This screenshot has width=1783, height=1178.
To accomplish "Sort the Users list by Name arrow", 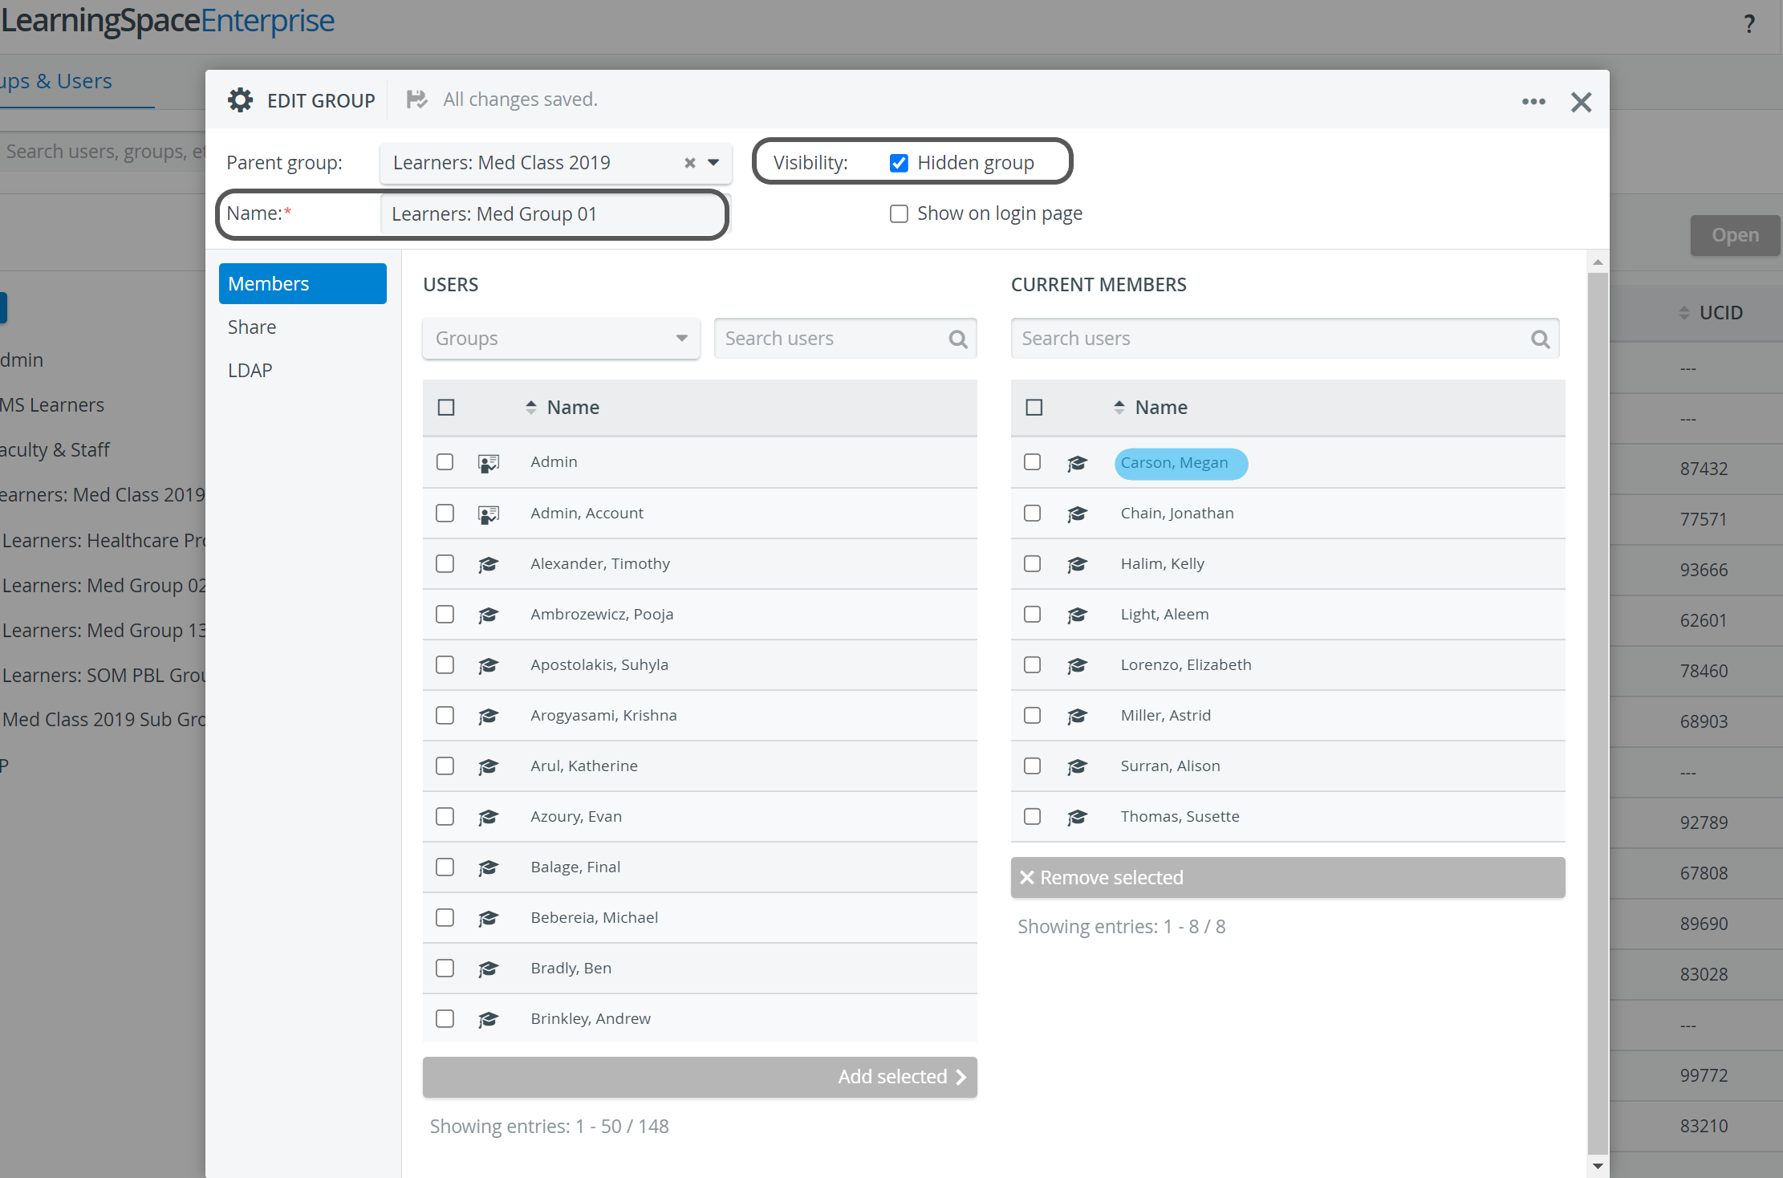I will pyautogui.click(x=530, y=408).
